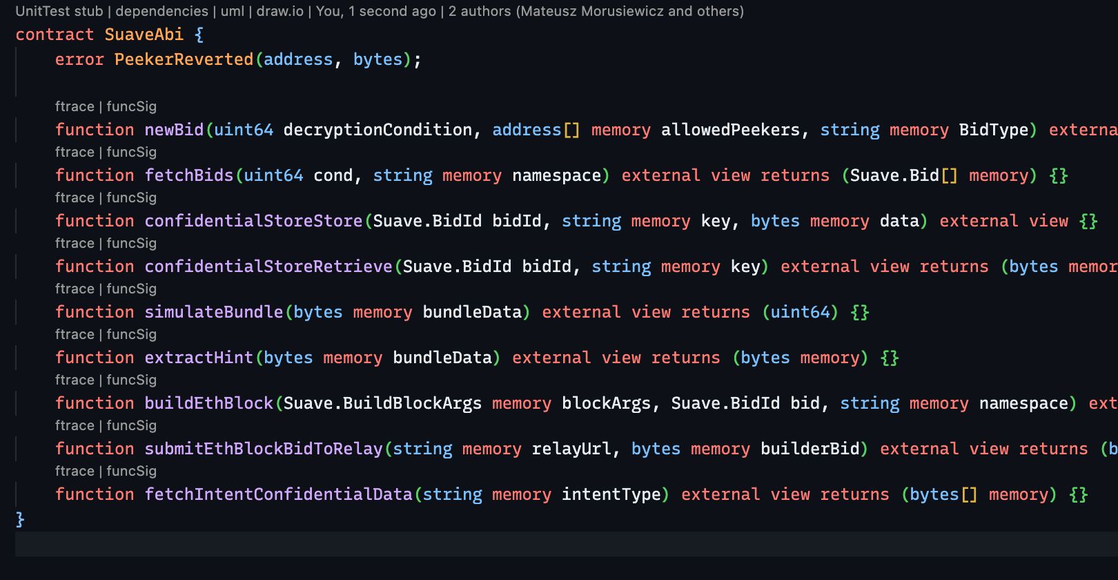Image resolution: width=1118 pixels, height=580 pixels.
Task: Click the confidentialStoreStore function name
Action: (253, 221)
